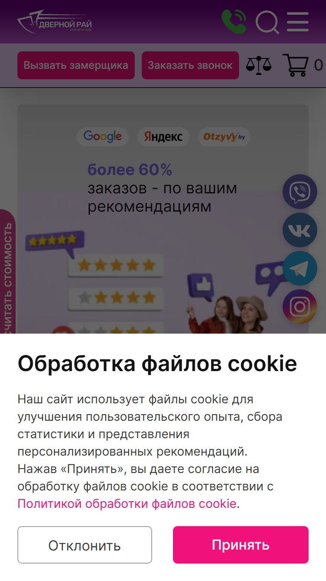This screenshot has height=581, width=326.
Task: Click Заказать звонок button
Action: coord(190,65)
